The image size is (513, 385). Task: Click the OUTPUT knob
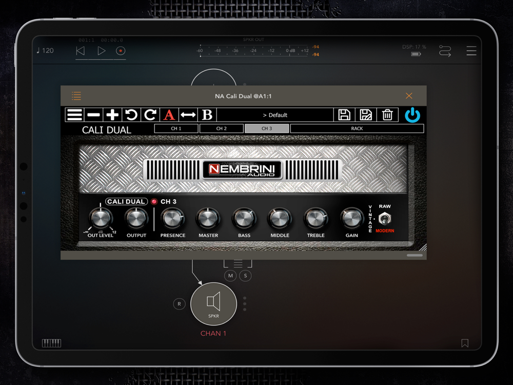pos(136,219)
